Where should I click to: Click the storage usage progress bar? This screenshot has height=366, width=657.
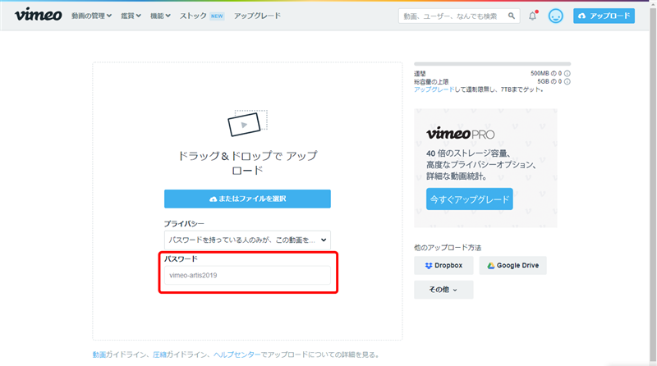pos(492,64)
